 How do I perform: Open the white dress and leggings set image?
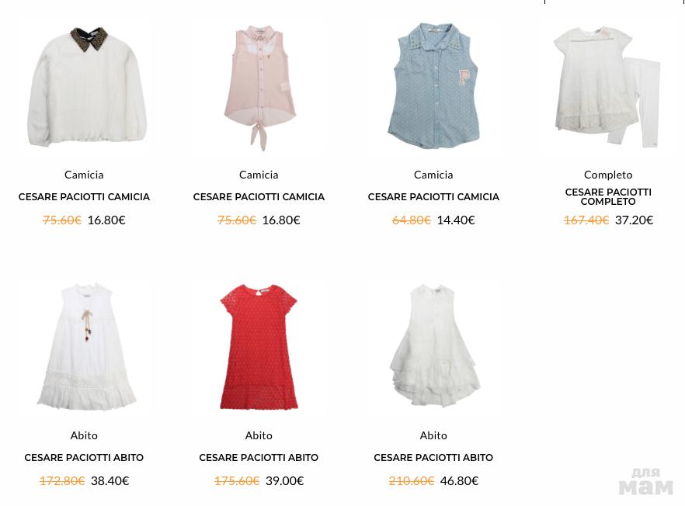[607, 88]
